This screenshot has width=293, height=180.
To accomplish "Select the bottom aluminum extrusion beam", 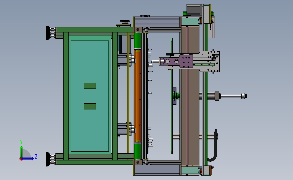I will click(157, 170).
